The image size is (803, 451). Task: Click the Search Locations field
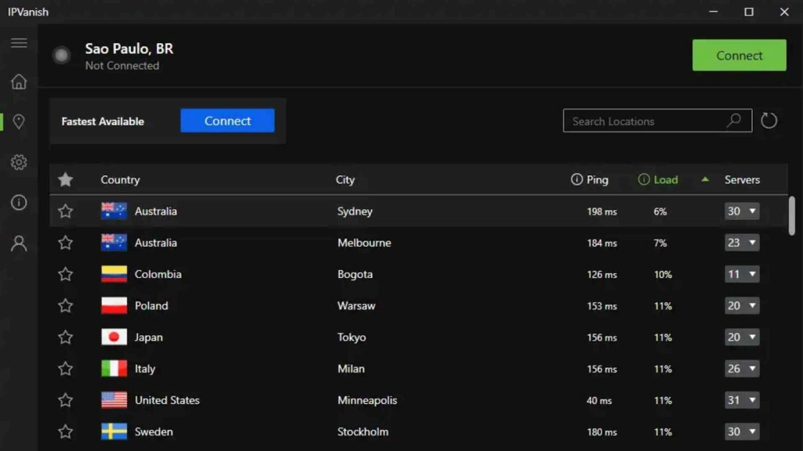coord(658,121)
